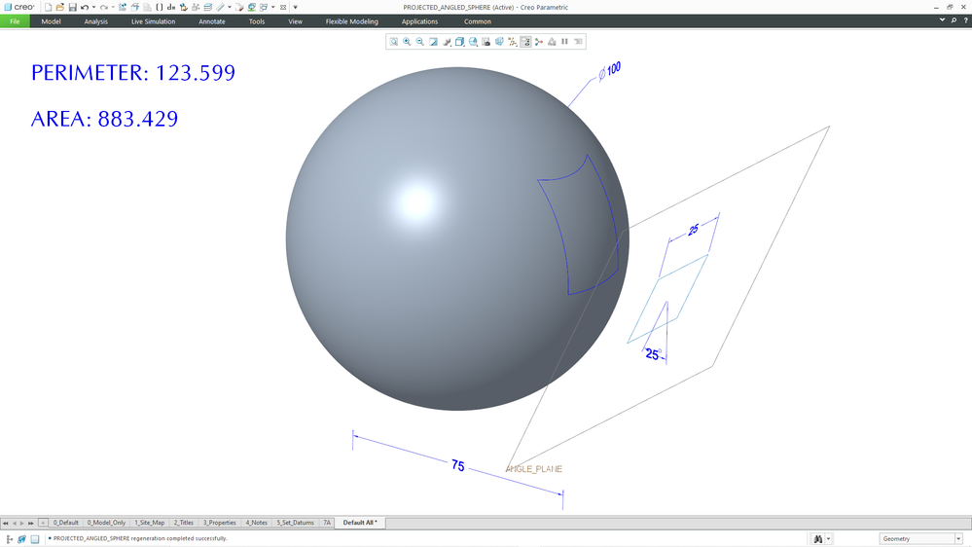Click the last graphics toolbar icon
The width and height of the screenshot is (972, 547).
coord(578,42)
